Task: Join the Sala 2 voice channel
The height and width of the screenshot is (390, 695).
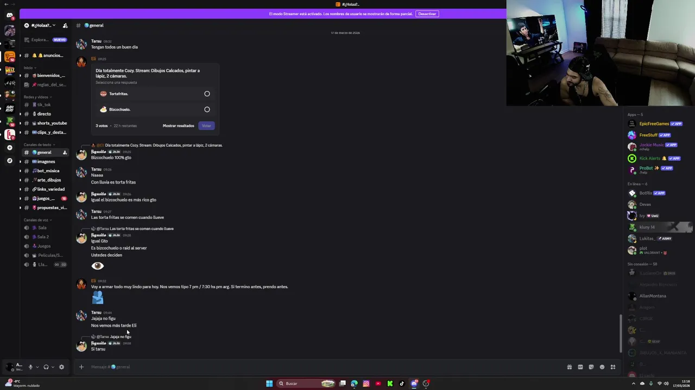Action: (x=45, y=237)
